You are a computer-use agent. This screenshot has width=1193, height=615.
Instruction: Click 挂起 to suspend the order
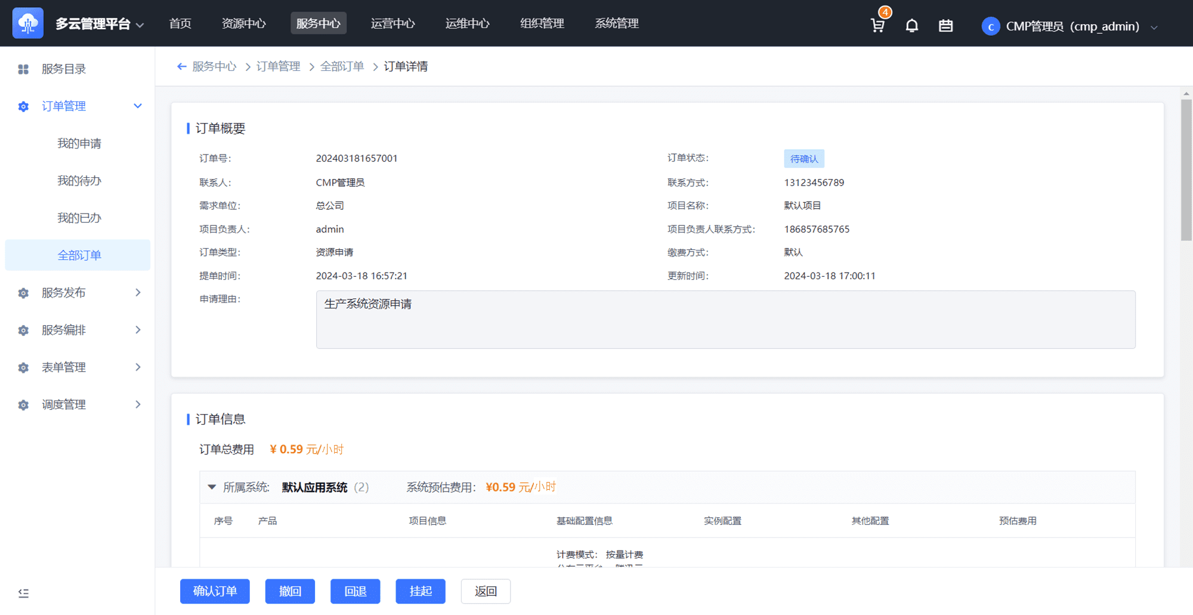tap(420, 591)
